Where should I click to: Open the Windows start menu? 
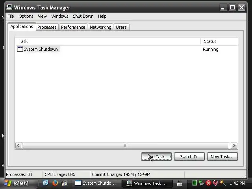tap(17, 183)
